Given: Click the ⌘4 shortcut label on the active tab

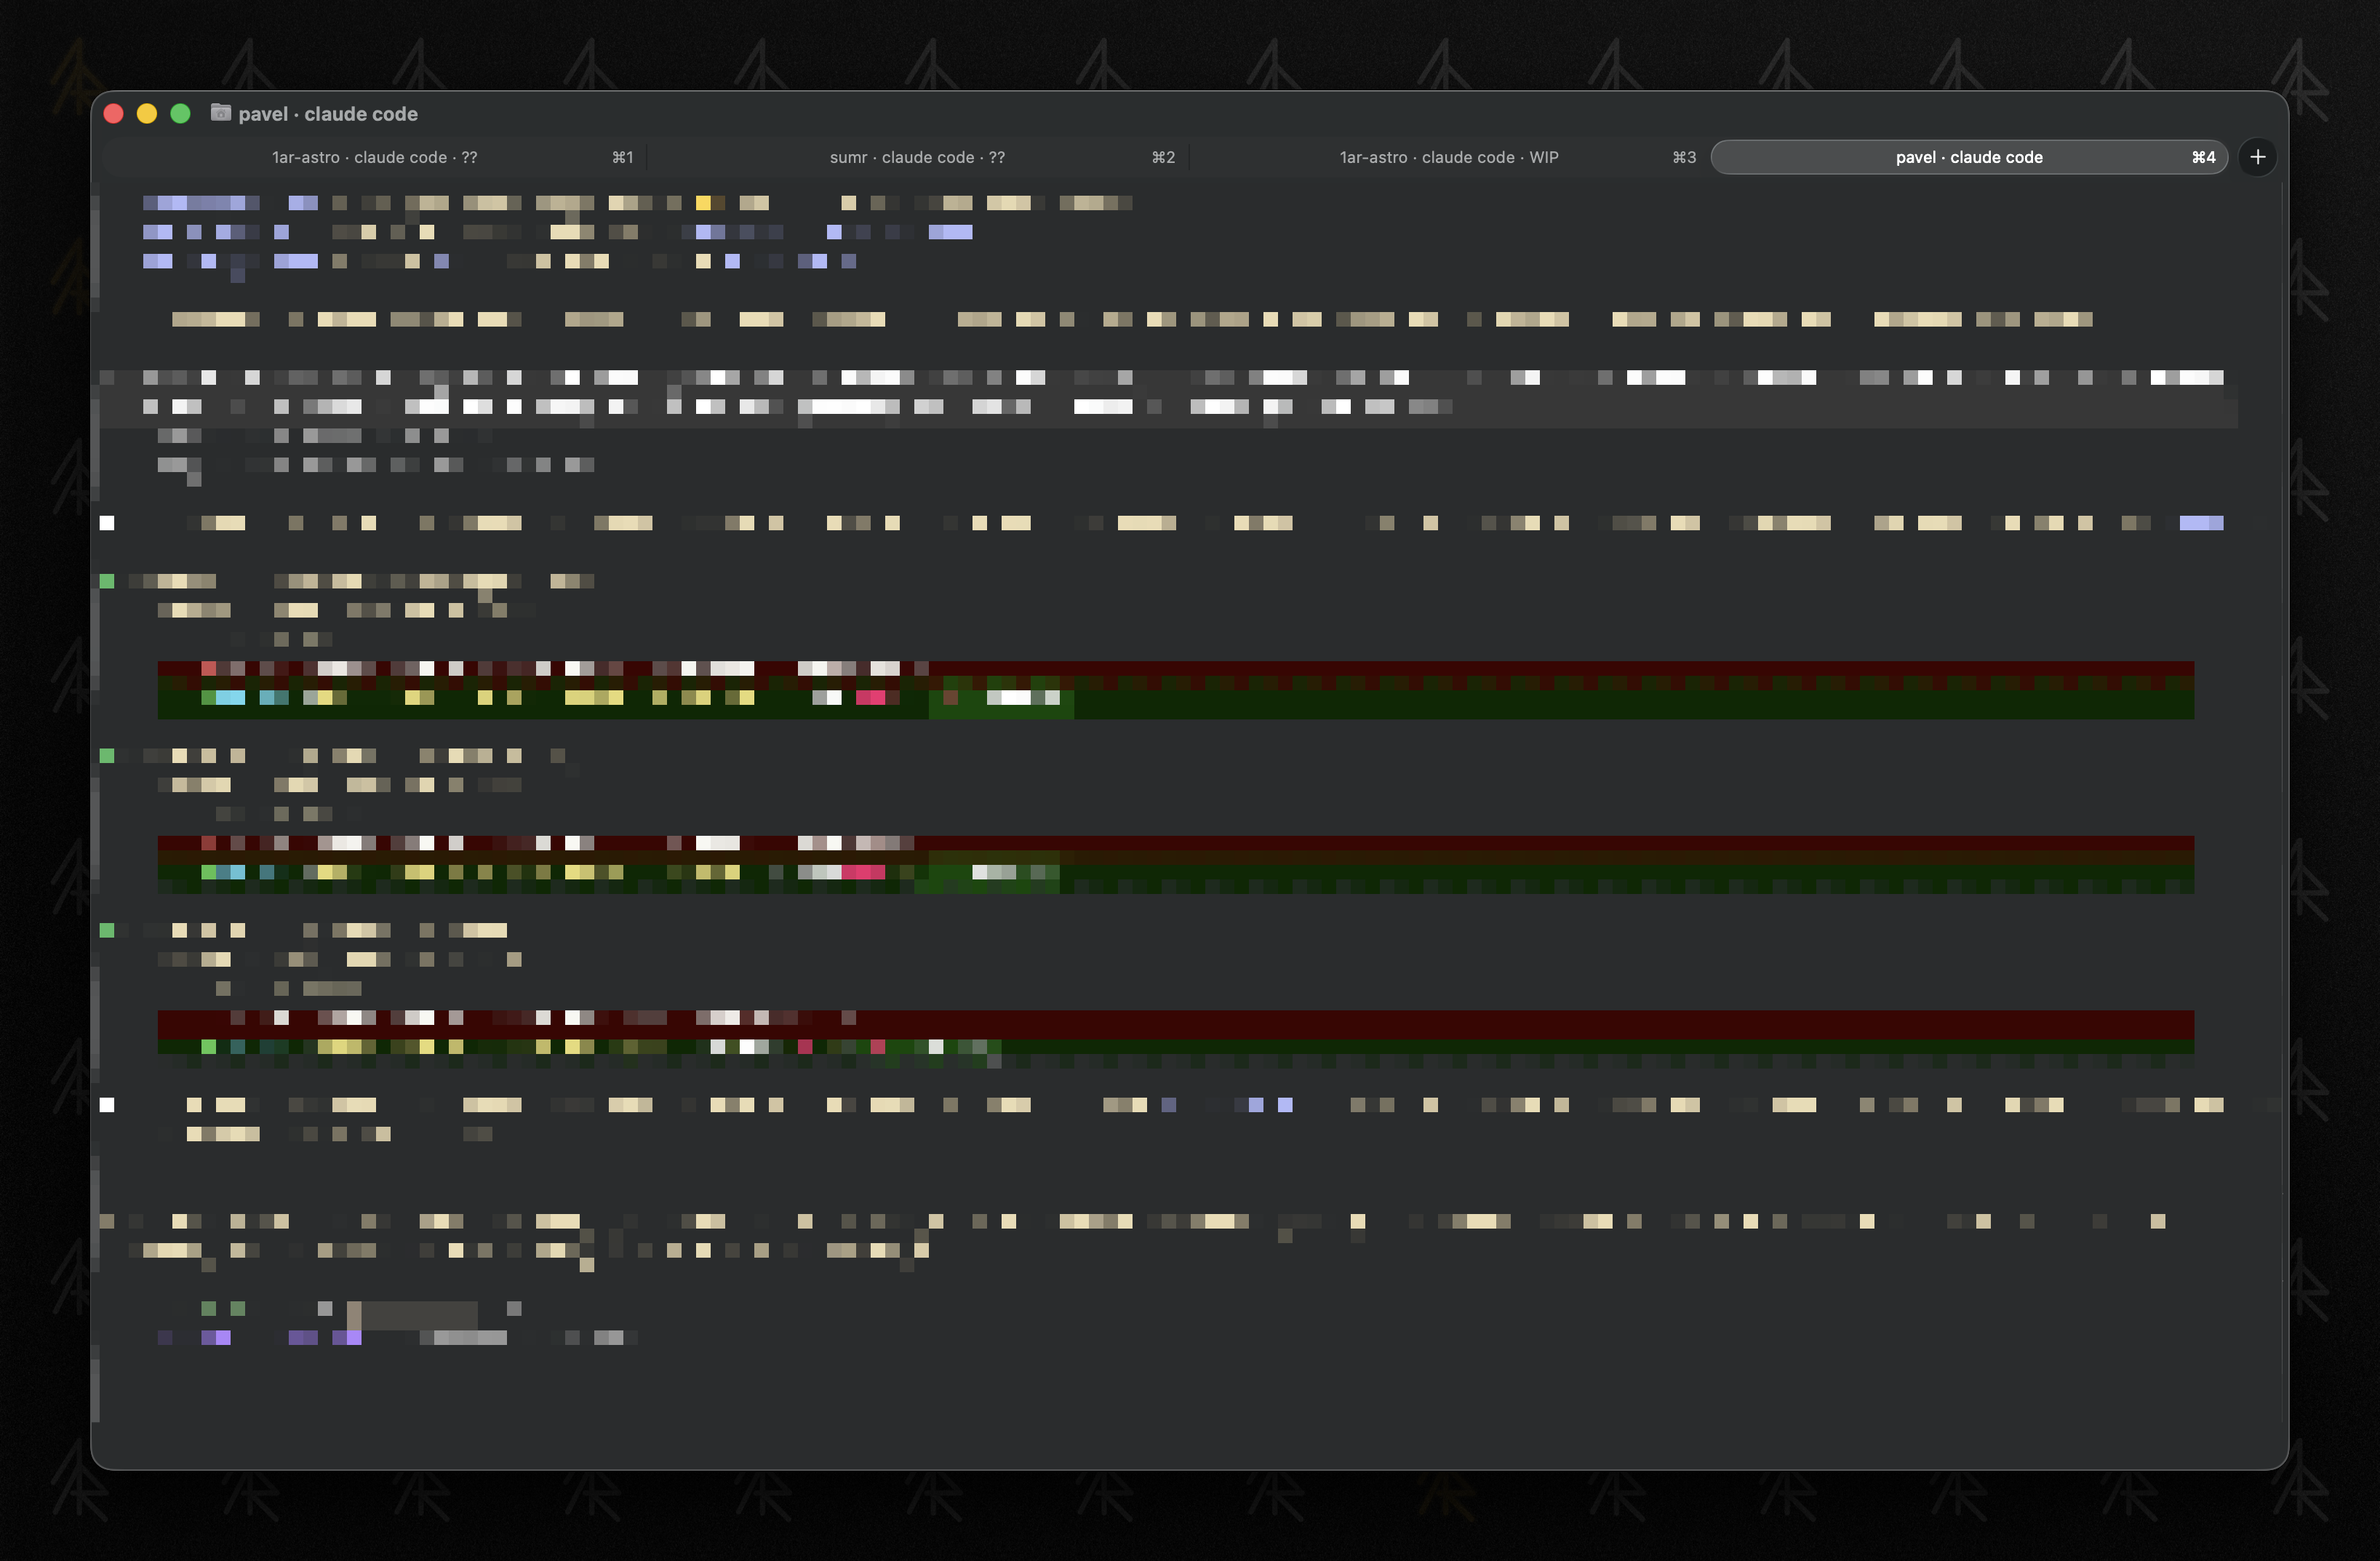Looking at the screenshot, I should (2204, 157).
